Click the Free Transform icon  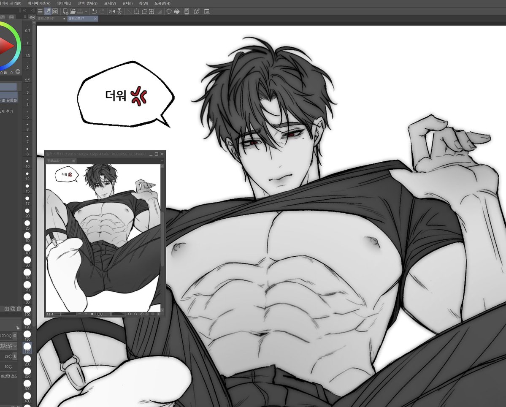pyautogui.click(x=144, y=11)
